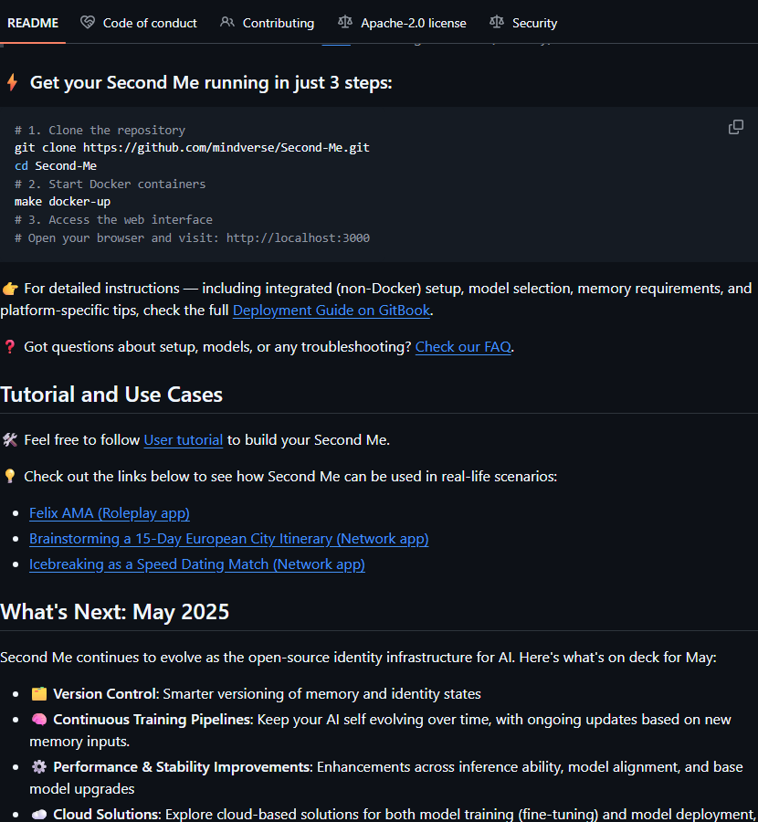Open the Deployment Guide on GitBook link
Viewport: 758px width, 822px height.
coord(332,311)
